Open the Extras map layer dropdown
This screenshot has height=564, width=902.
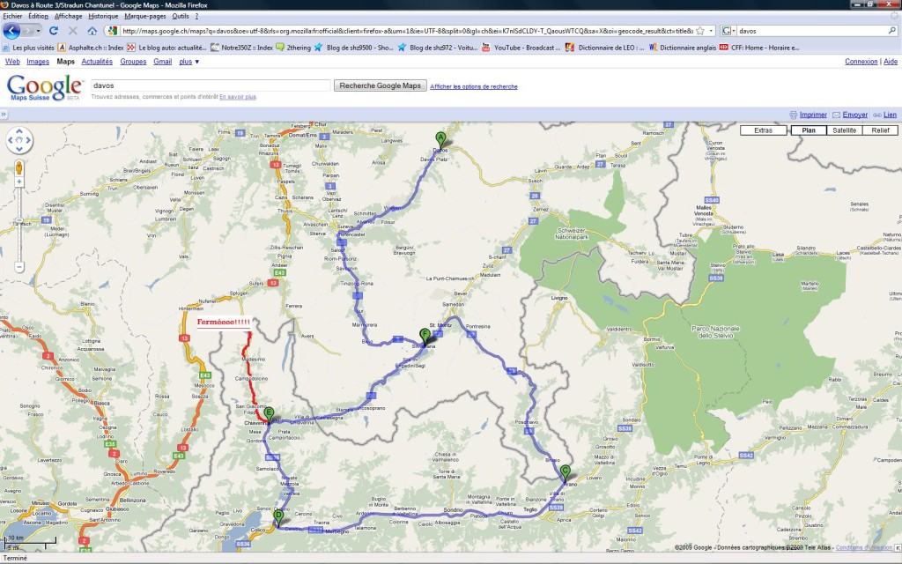point(763,130)
